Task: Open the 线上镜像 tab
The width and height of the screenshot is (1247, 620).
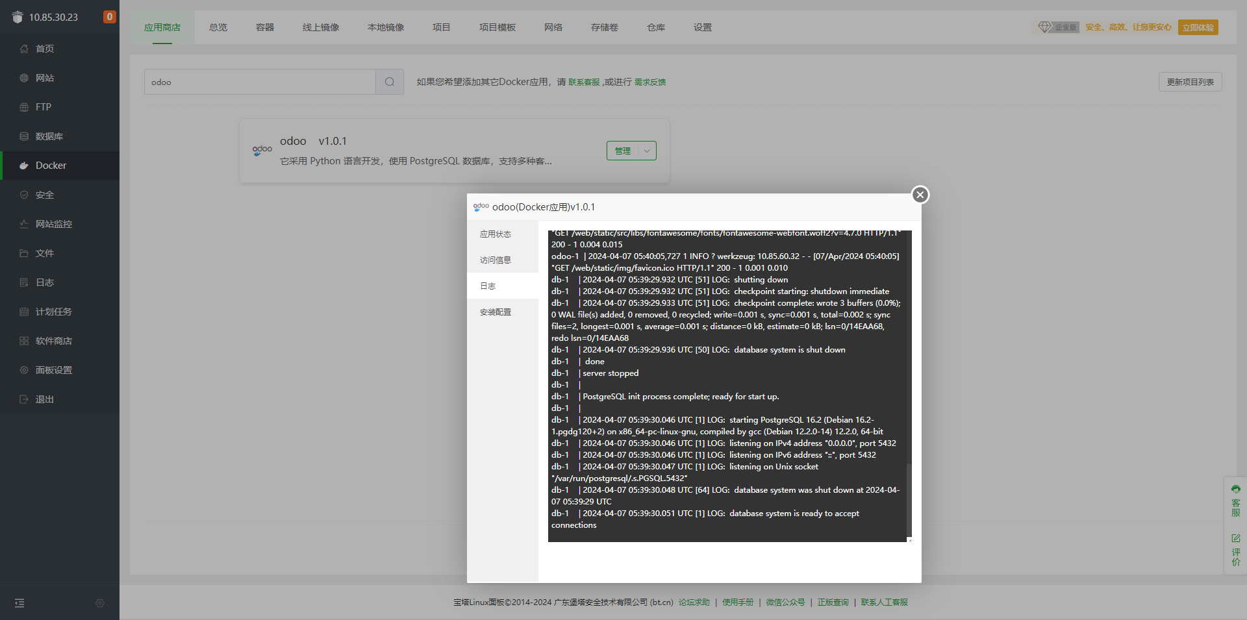Action: (x=321, y=27)
